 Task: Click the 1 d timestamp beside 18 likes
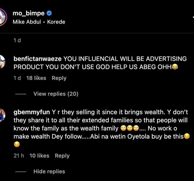17,78
